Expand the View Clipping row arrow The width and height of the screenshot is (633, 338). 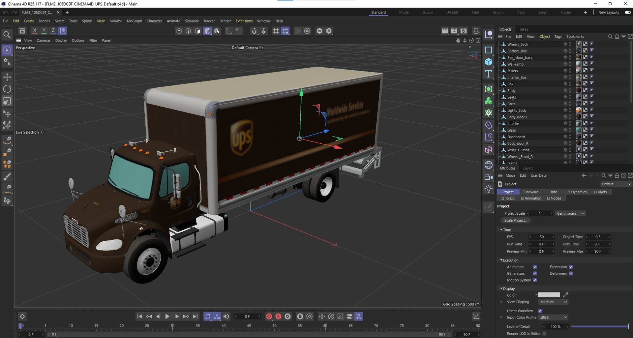click(501, 302)
